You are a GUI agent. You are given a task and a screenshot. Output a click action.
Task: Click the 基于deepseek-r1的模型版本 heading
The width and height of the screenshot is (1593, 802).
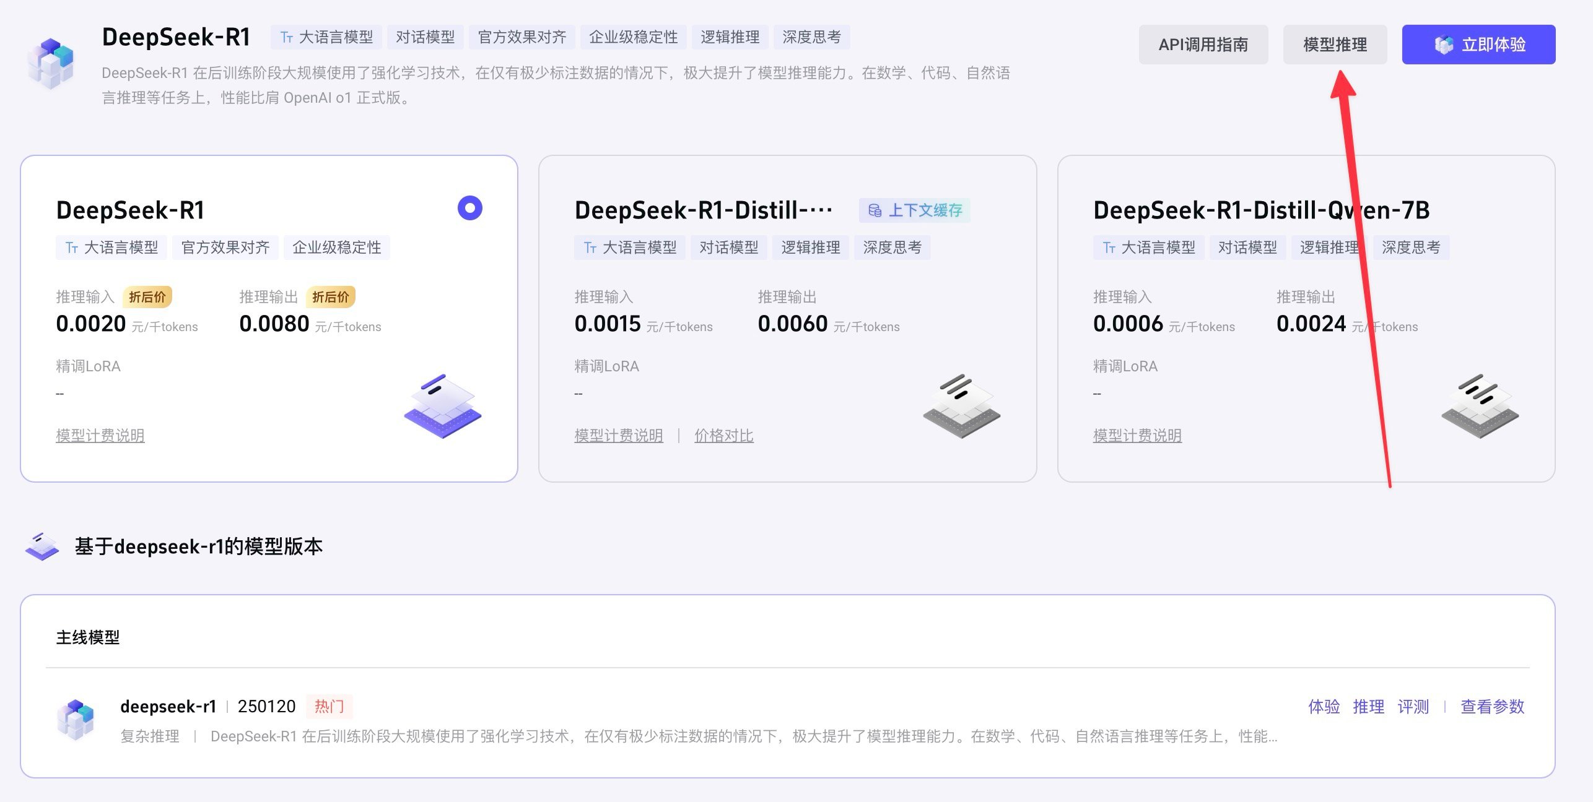[x=199, y=546]
